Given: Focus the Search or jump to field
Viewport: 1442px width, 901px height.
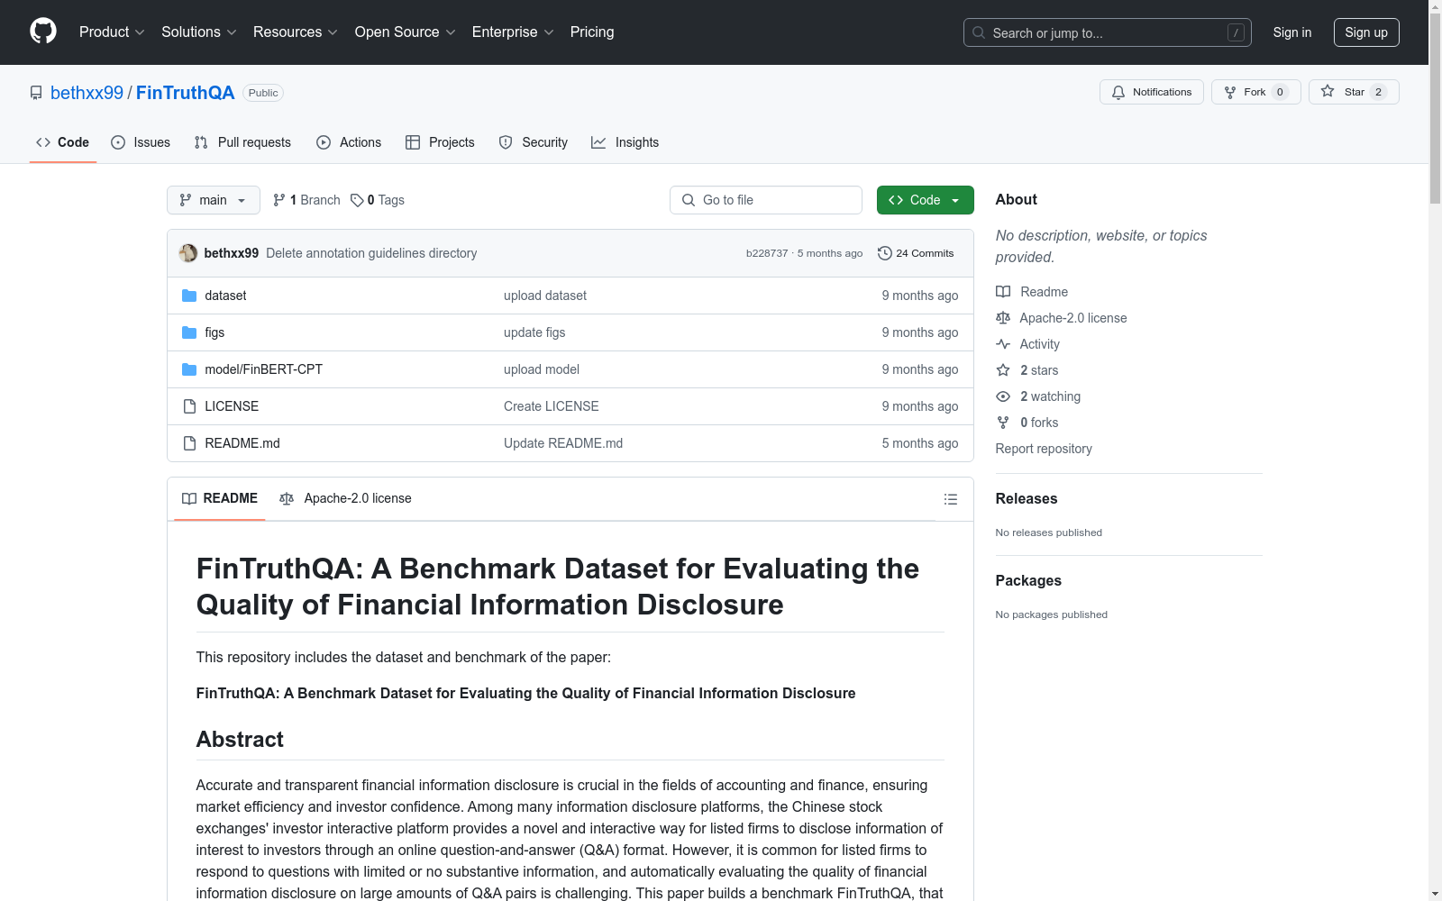Looking at the screenshot, I should 1108,32.
